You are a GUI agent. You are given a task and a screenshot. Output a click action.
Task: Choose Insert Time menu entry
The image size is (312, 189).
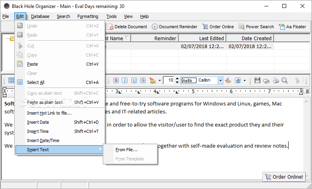(60, 131)
